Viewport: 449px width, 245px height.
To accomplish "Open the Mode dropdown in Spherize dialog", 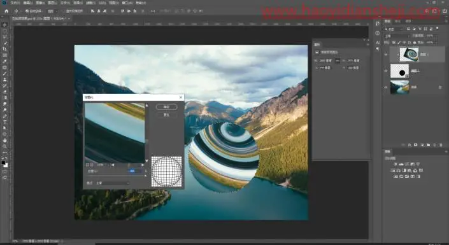I will (x=113, y=183).
